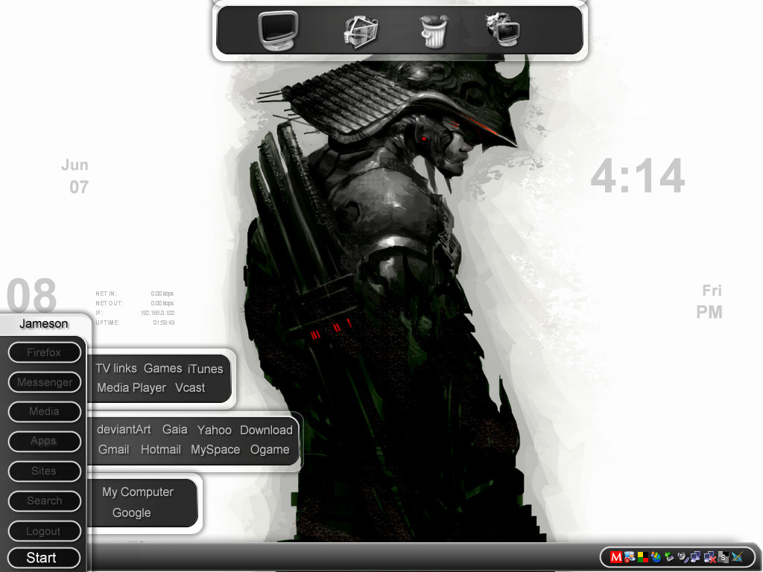Click the blue arrow tray icon at far right
The height and width of the screenshot is (572, 763).
[x=737, y=557]
